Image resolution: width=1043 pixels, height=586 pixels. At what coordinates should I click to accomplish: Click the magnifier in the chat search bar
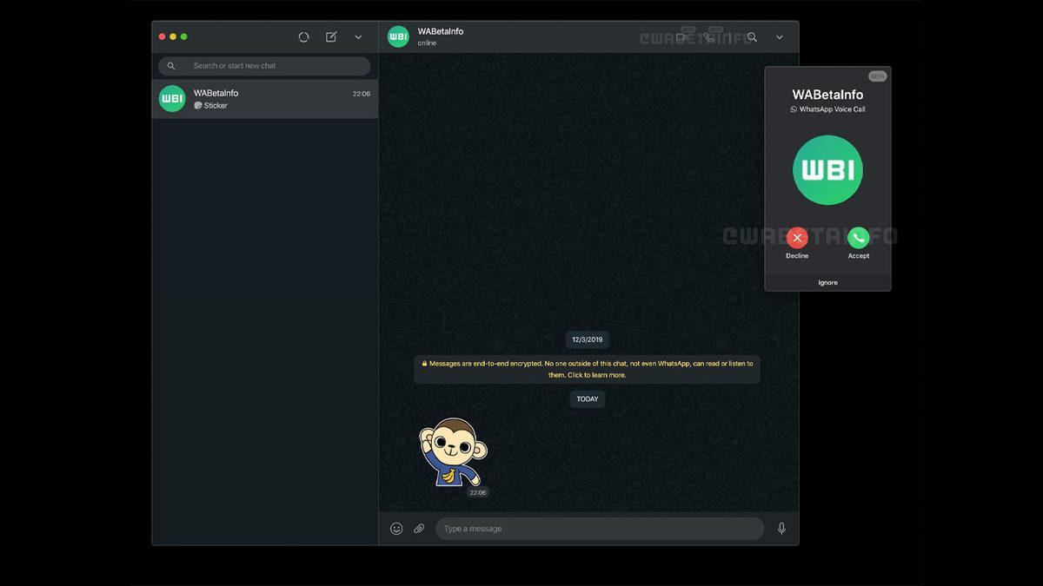tap(171, 65)
